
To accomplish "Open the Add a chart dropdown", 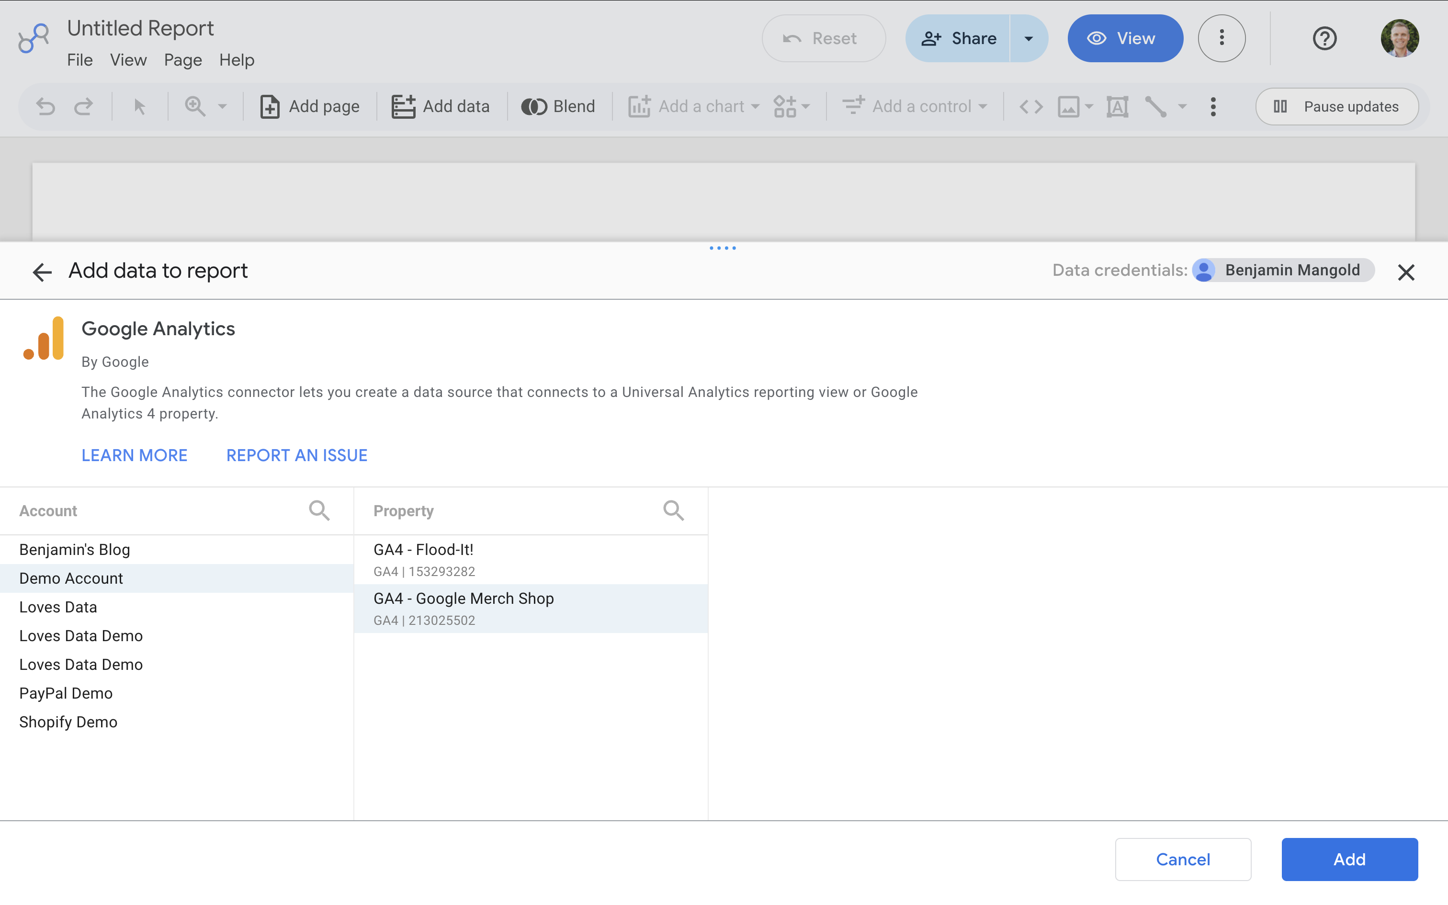I will pyautogui.click(x=694, y=106).
